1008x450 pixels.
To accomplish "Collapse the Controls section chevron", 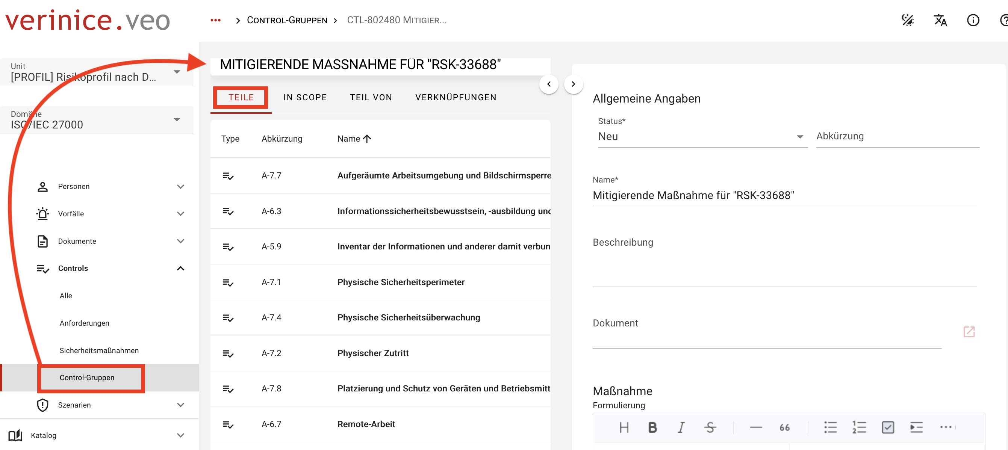I will [x=180, y=268].
